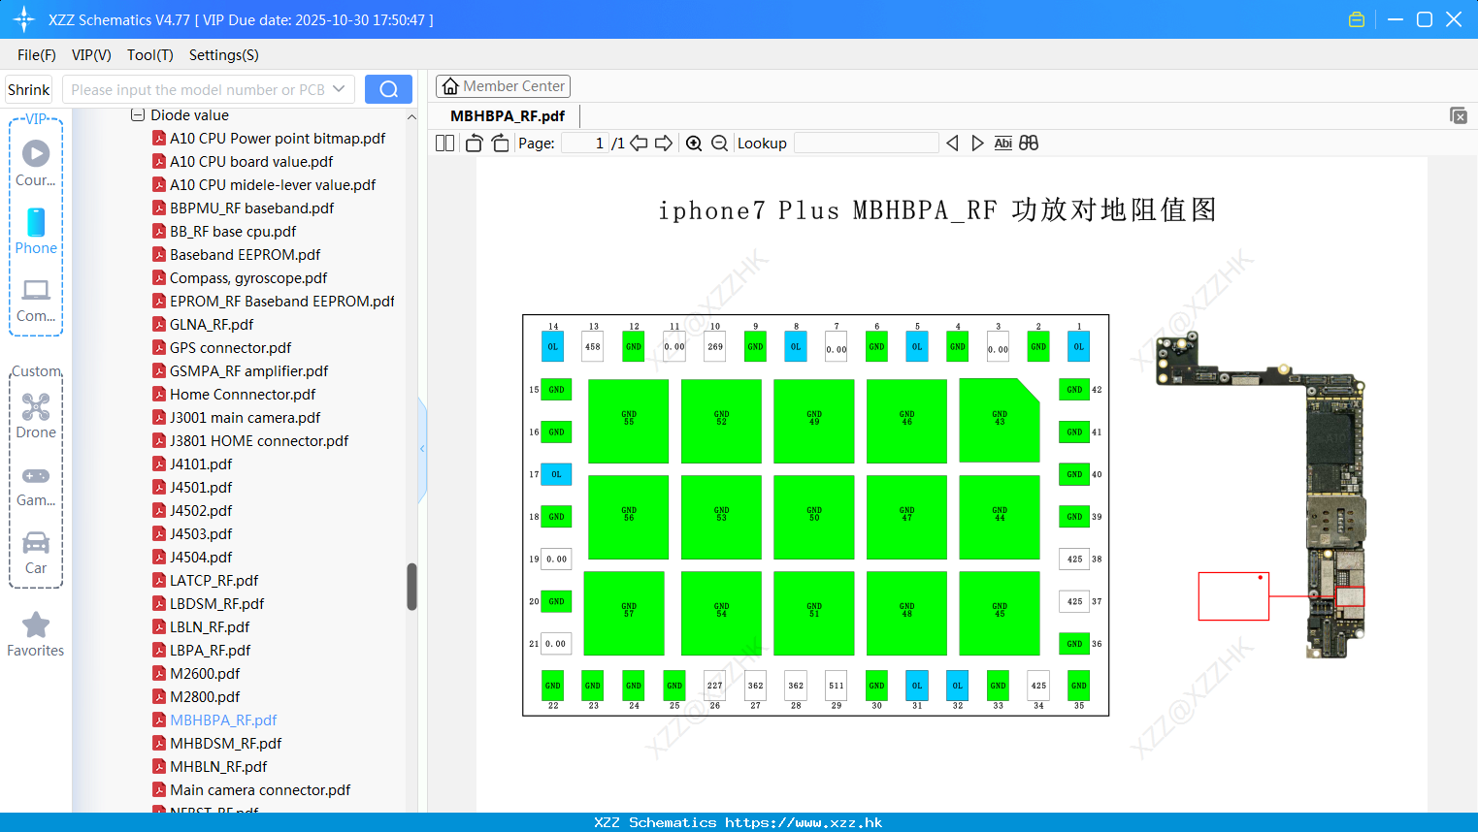
Task: Collapse the Diode value tree node
Action: pos(138,115)
